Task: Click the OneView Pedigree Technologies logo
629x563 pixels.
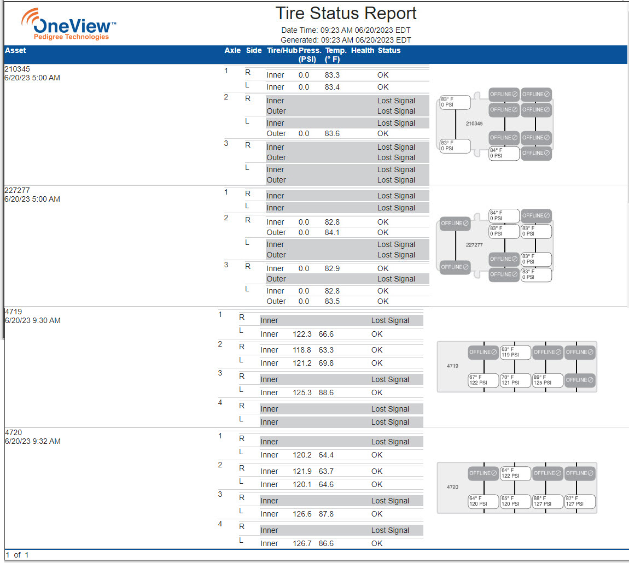Action: point(68,25)
